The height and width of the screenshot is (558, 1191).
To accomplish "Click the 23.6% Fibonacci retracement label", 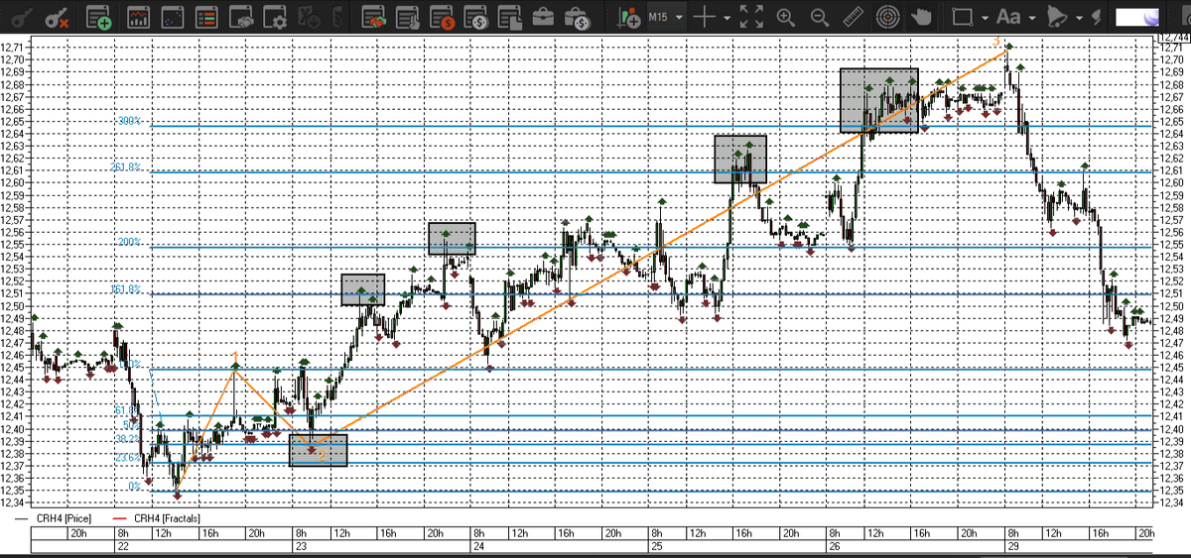I will [x=127, y=458].
